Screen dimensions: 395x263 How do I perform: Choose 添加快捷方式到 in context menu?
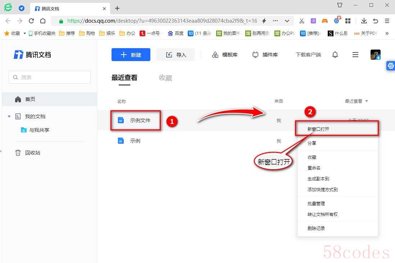(337, 189)
